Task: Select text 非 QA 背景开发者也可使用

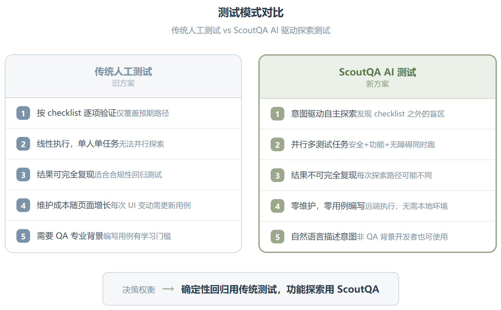Action: (x=402, y=237)
